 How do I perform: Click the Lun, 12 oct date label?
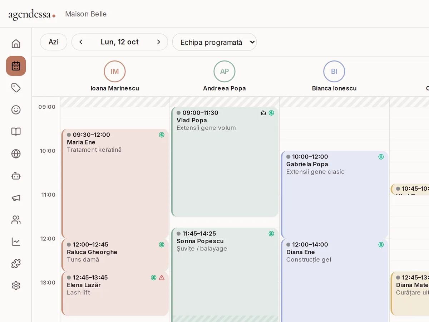[x=120, y=42]
